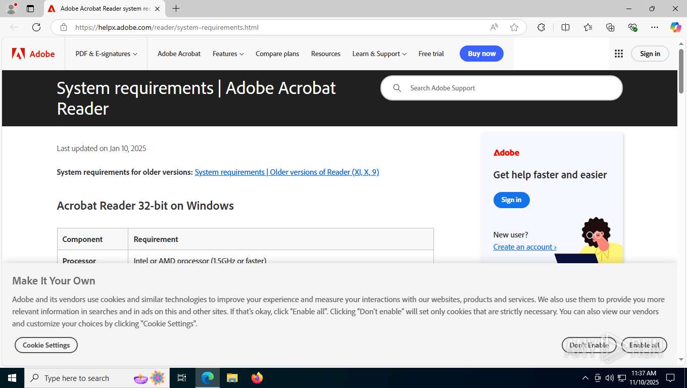Open the Copilot sidebar icon
This screenshot has width=687, height=388.
pos(676,27)
